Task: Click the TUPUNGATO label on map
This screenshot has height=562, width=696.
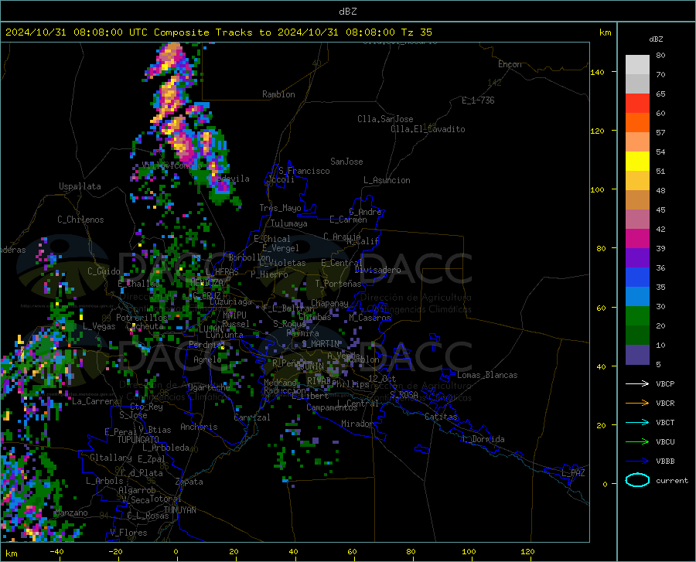Action: click(x=138, y=440)
